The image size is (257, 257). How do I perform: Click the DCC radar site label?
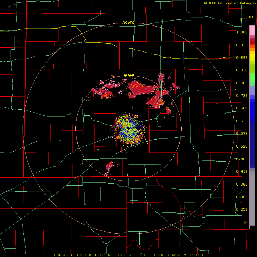point(251,17)
